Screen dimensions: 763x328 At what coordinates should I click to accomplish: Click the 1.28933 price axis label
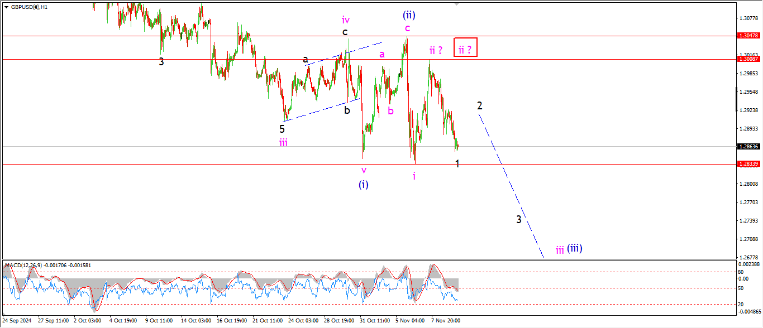tap(747, 128)
